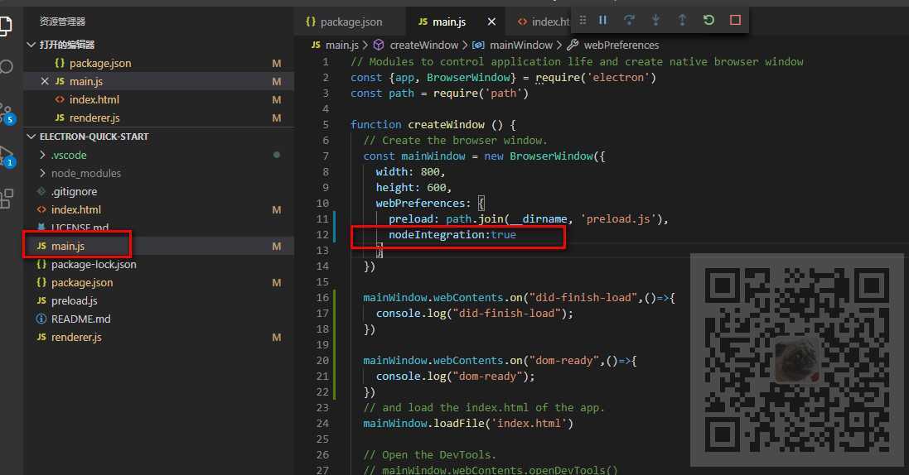Place cursor on nodeIntegration:true code

pos(452,235)
